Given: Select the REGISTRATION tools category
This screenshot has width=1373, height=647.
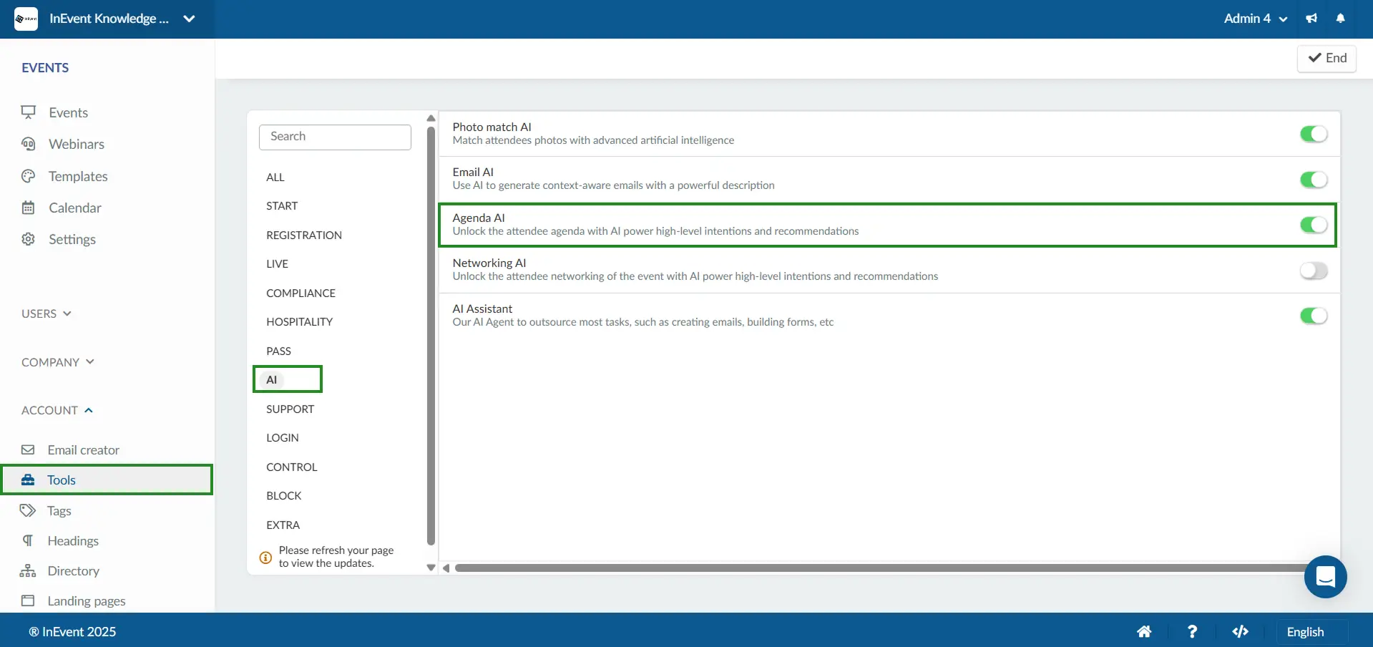Looking at the screenshot, I should pyautogui.click(x=304, y=235).
